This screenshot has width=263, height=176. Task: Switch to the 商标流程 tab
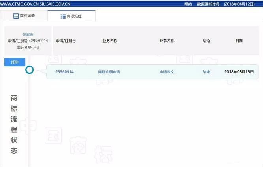(71, 16)
